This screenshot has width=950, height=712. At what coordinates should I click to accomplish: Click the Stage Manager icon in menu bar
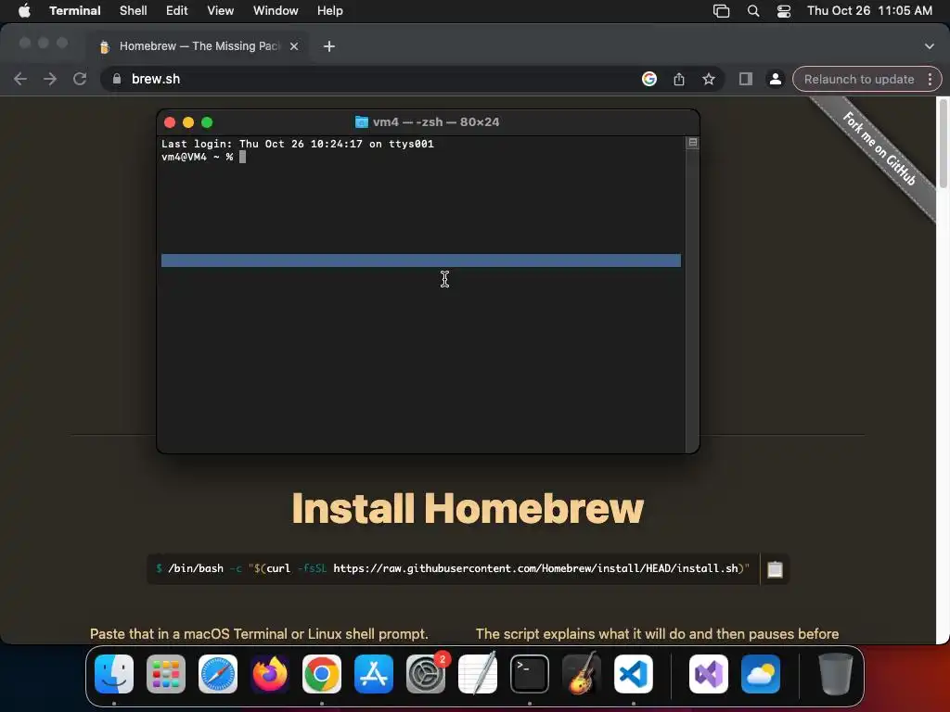(x=721, y=11)
